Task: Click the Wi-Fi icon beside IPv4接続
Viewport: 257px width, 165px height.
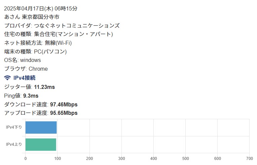Action: (x=7, y=78)
